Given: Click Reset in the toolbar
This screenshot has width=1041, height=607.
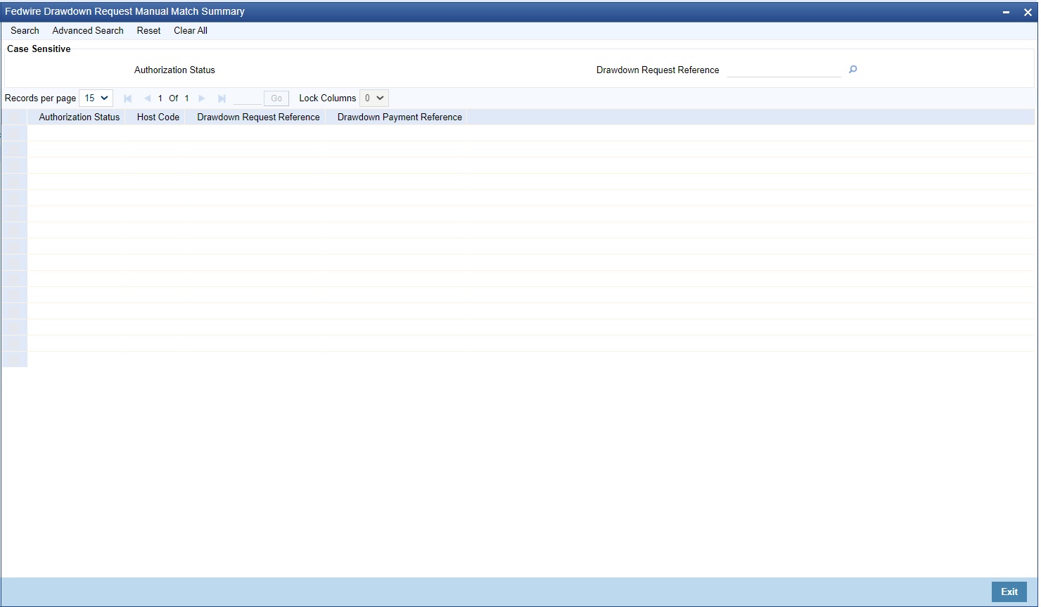Looking at the screenshot, I should 148,31.
